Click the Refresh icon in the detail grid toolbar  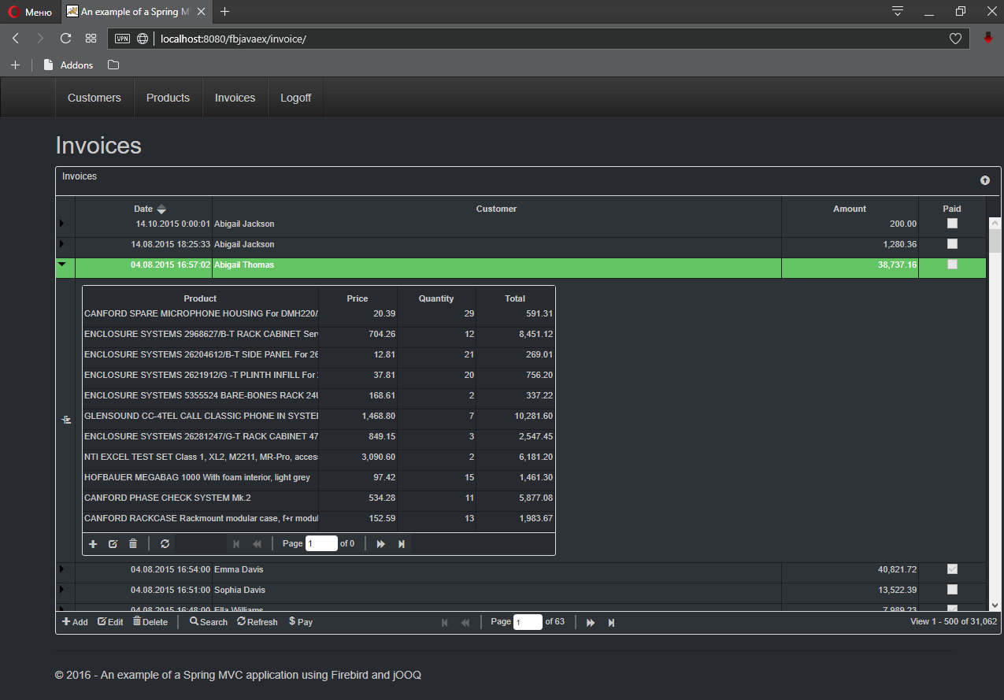point(165,543)
